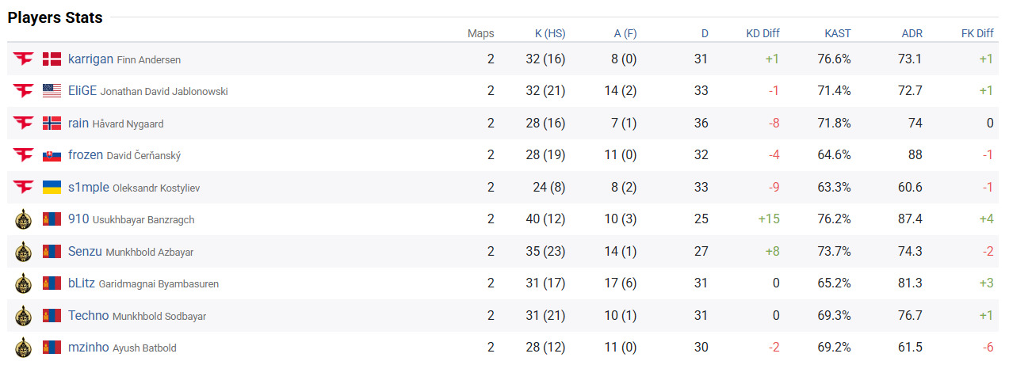Click the USA flag next to EliGE

(52, 91)
